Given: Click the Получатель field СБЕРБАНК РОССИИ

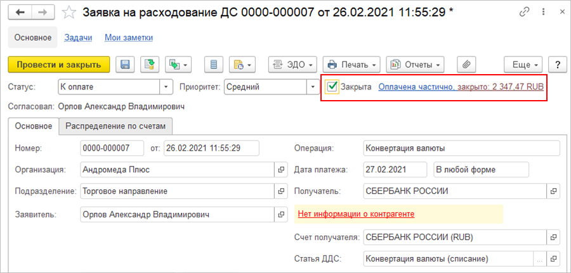Looking at the screenshot, I should [x=455, y=191].
